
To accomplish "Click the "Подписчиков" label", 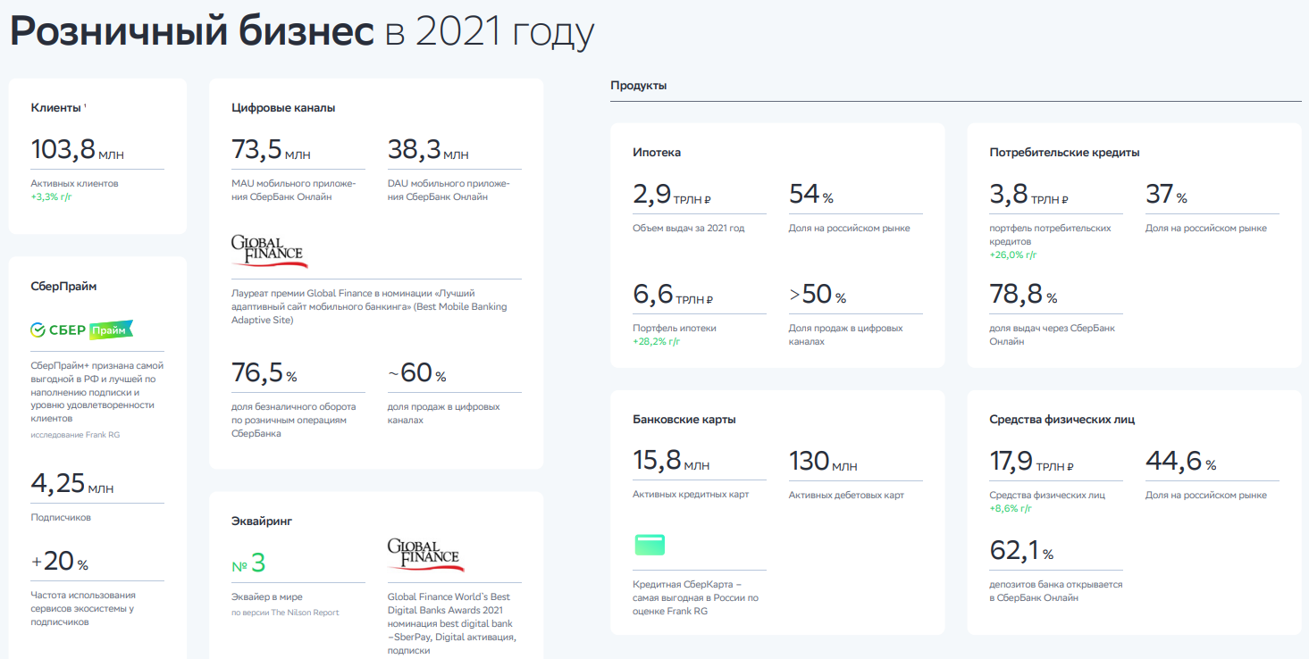I will pos(61,517).
